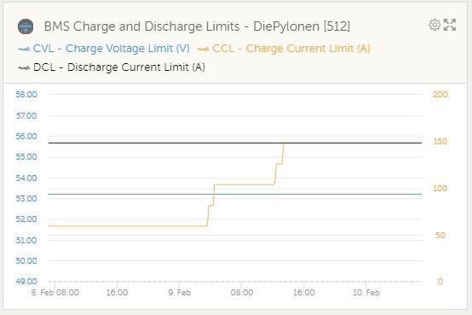The width and height of the screenshot is (472, 315).
Task: Click the 10. Feb time axis label
Action: tap(366, 292)
